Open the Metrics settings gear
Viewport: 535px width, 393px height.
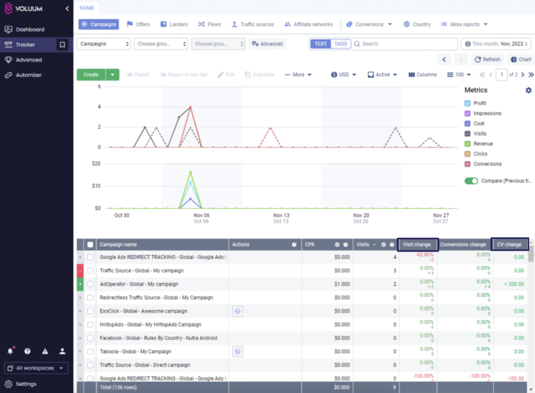pyautogui.click(x=528, y=90)
